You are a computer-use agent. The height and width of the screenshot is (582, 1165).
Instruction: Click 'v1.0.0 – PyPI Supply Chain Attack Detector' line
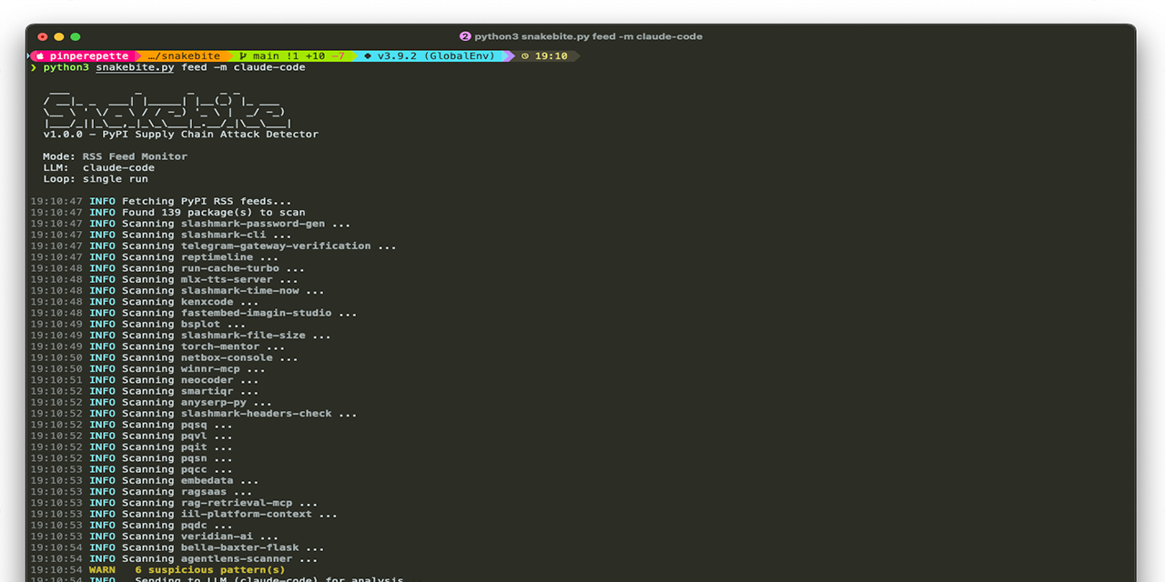[181, 134]
